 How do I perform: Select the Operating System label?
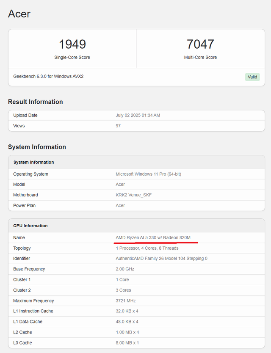click(x=30, y=174)
